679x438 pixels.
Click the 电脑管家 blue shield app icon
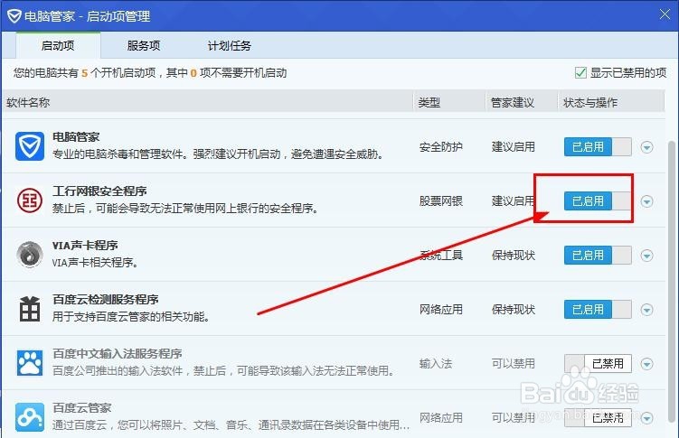click(30, 146)
